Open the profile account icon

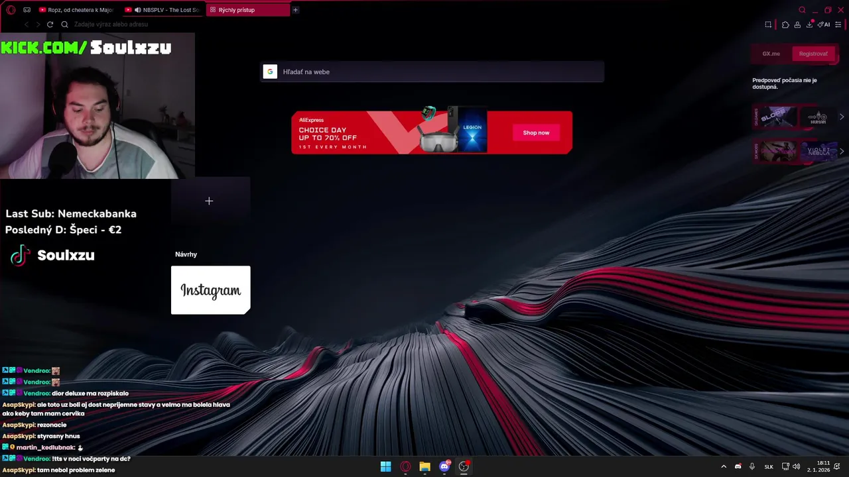click(797, 25)
